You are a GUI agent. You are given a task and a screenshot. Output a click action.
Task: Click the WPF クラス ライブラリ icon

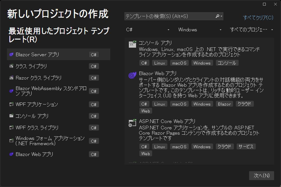point(11,127)
